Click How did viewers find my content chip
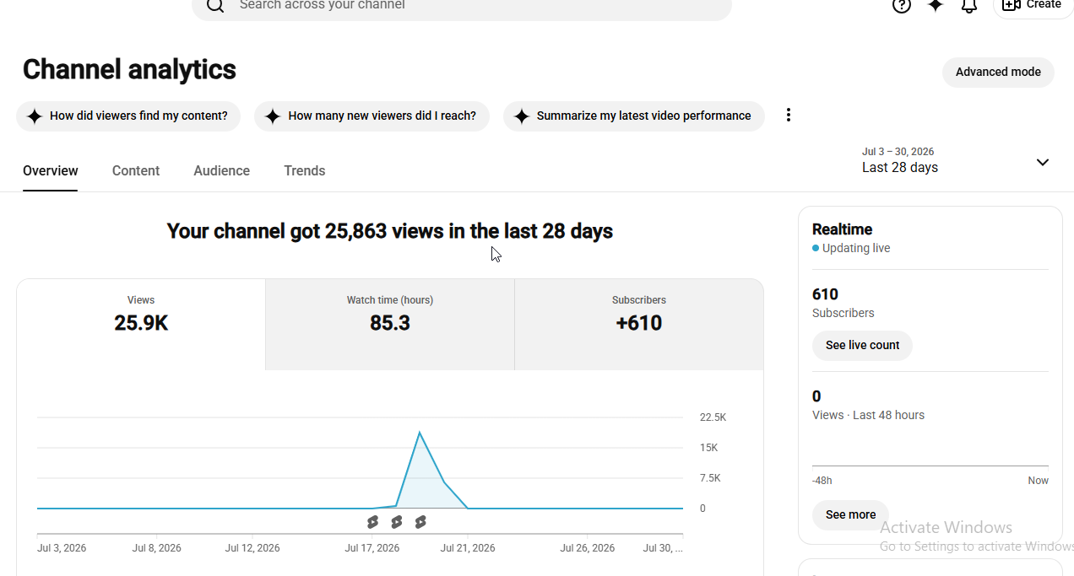This screenshot has height=576, width=1074. pos(128,116)
